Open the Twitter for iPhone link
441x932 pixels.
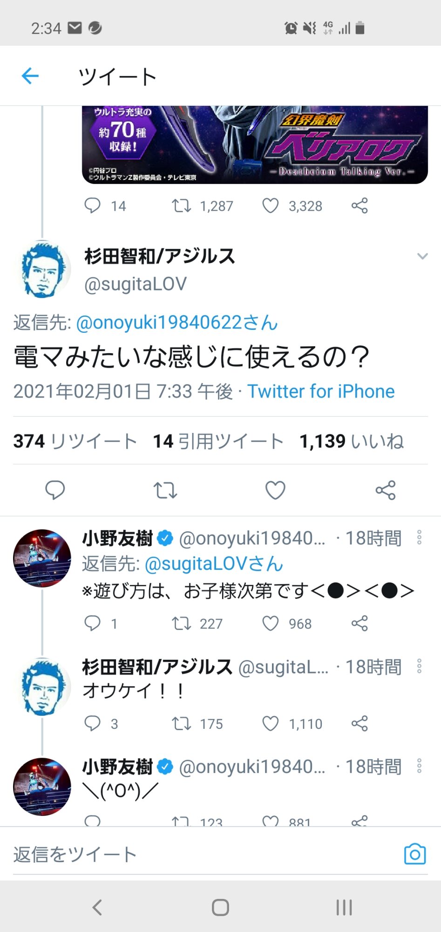pos(321,391)
